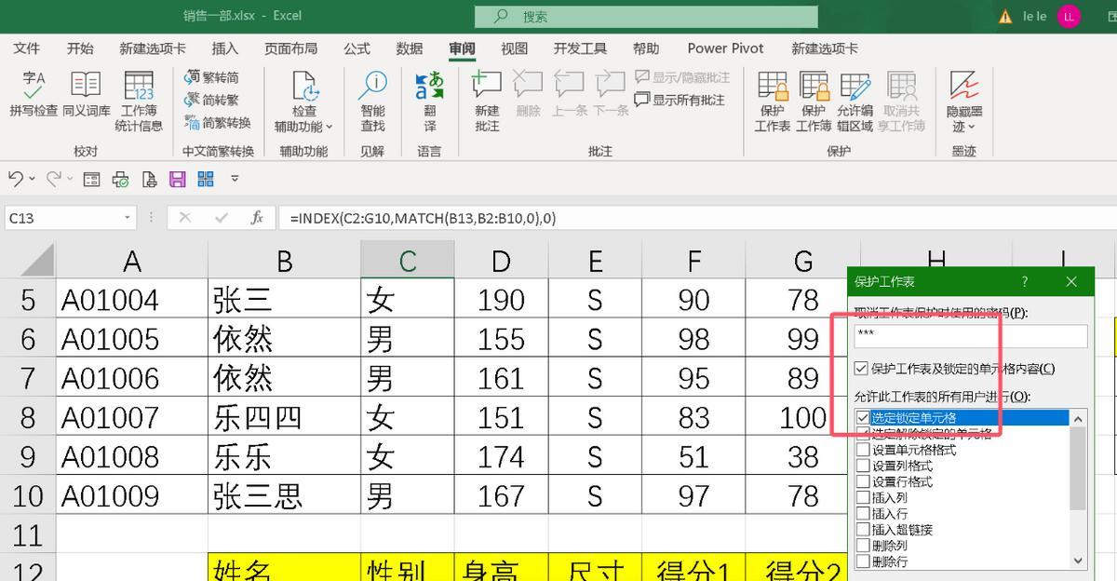Click the four-squares icon in quick access toolbar

[x=205, y=179]
